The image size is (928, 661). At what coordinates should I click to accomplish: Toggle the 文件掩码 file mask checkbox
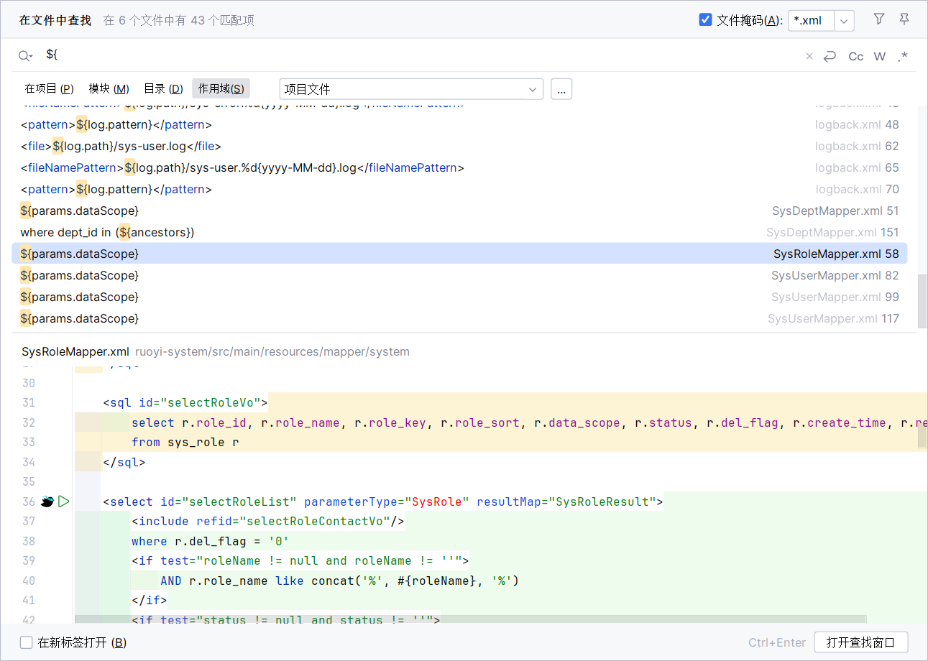[x=705, y=20]
